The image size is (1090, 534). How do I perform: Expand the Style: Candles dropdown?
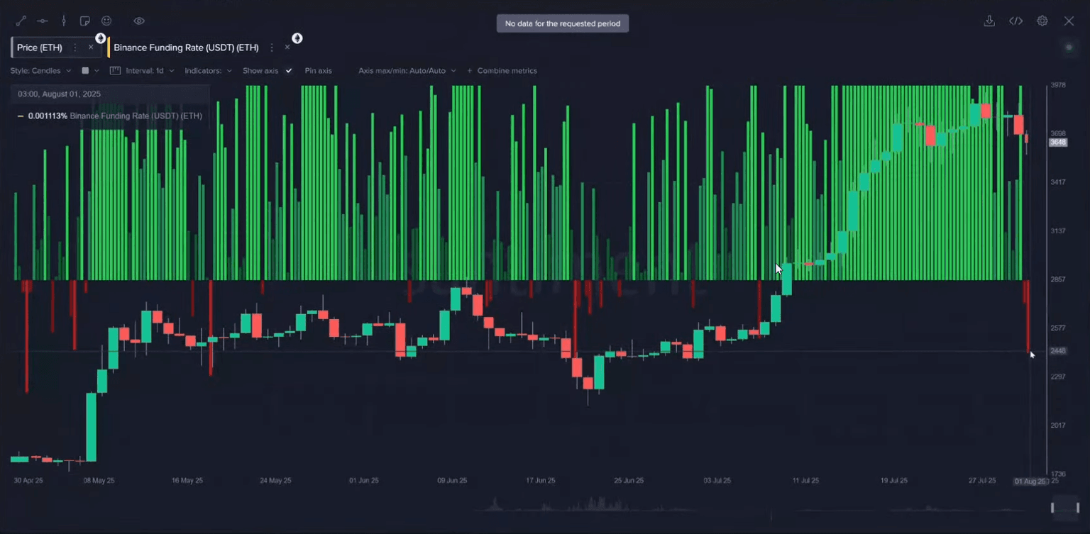40,71
